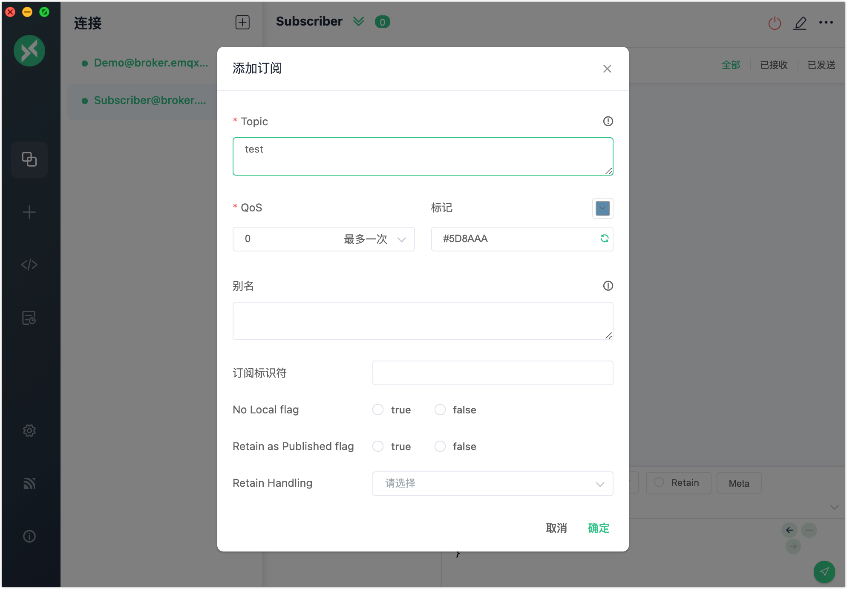The height and width of the screenshot is (589, 847).
Task: Set Retain as Published flag to false
Action: (x=440, y=446)
